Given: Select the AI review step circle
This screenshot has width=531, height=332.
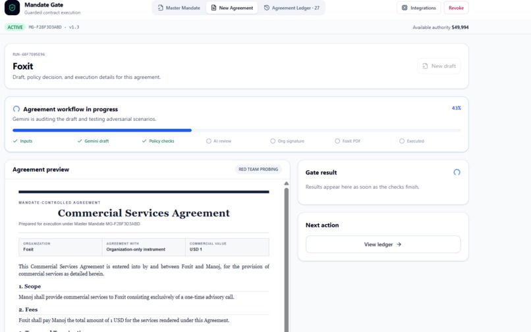Looking at the screenshot, I should pos(209,141).
